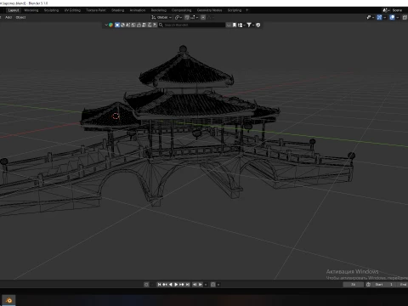Toggle snapping magnet icon
Screen dimensions: 408x306
187,17
